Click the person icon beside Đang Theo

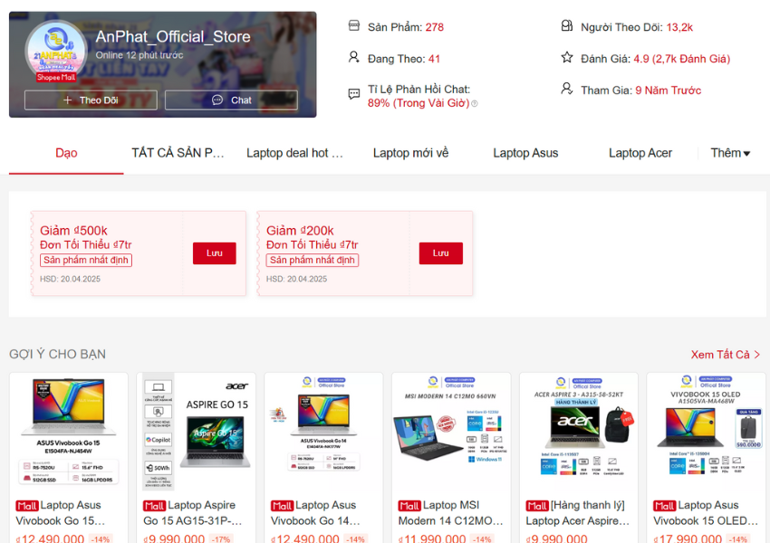tap(353, 57)
